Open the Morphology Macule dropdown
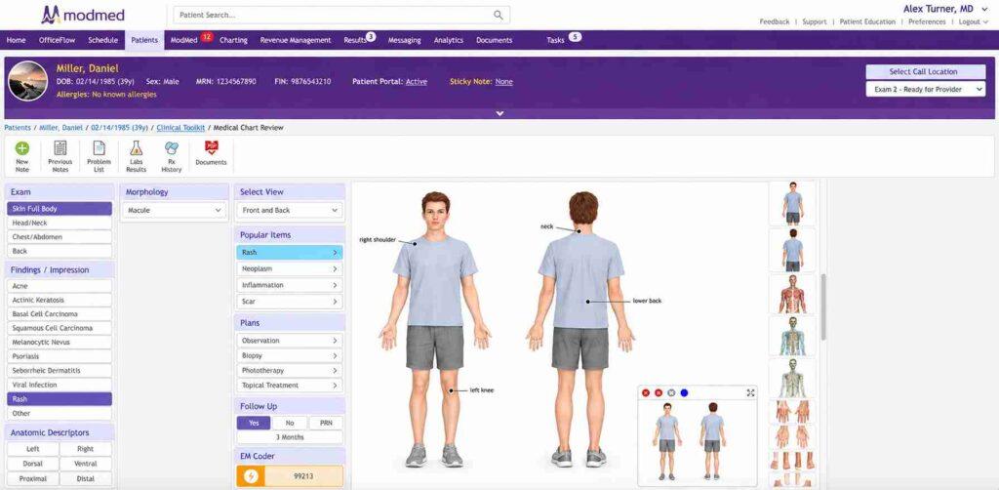999x490 pixels. (174, 210)
